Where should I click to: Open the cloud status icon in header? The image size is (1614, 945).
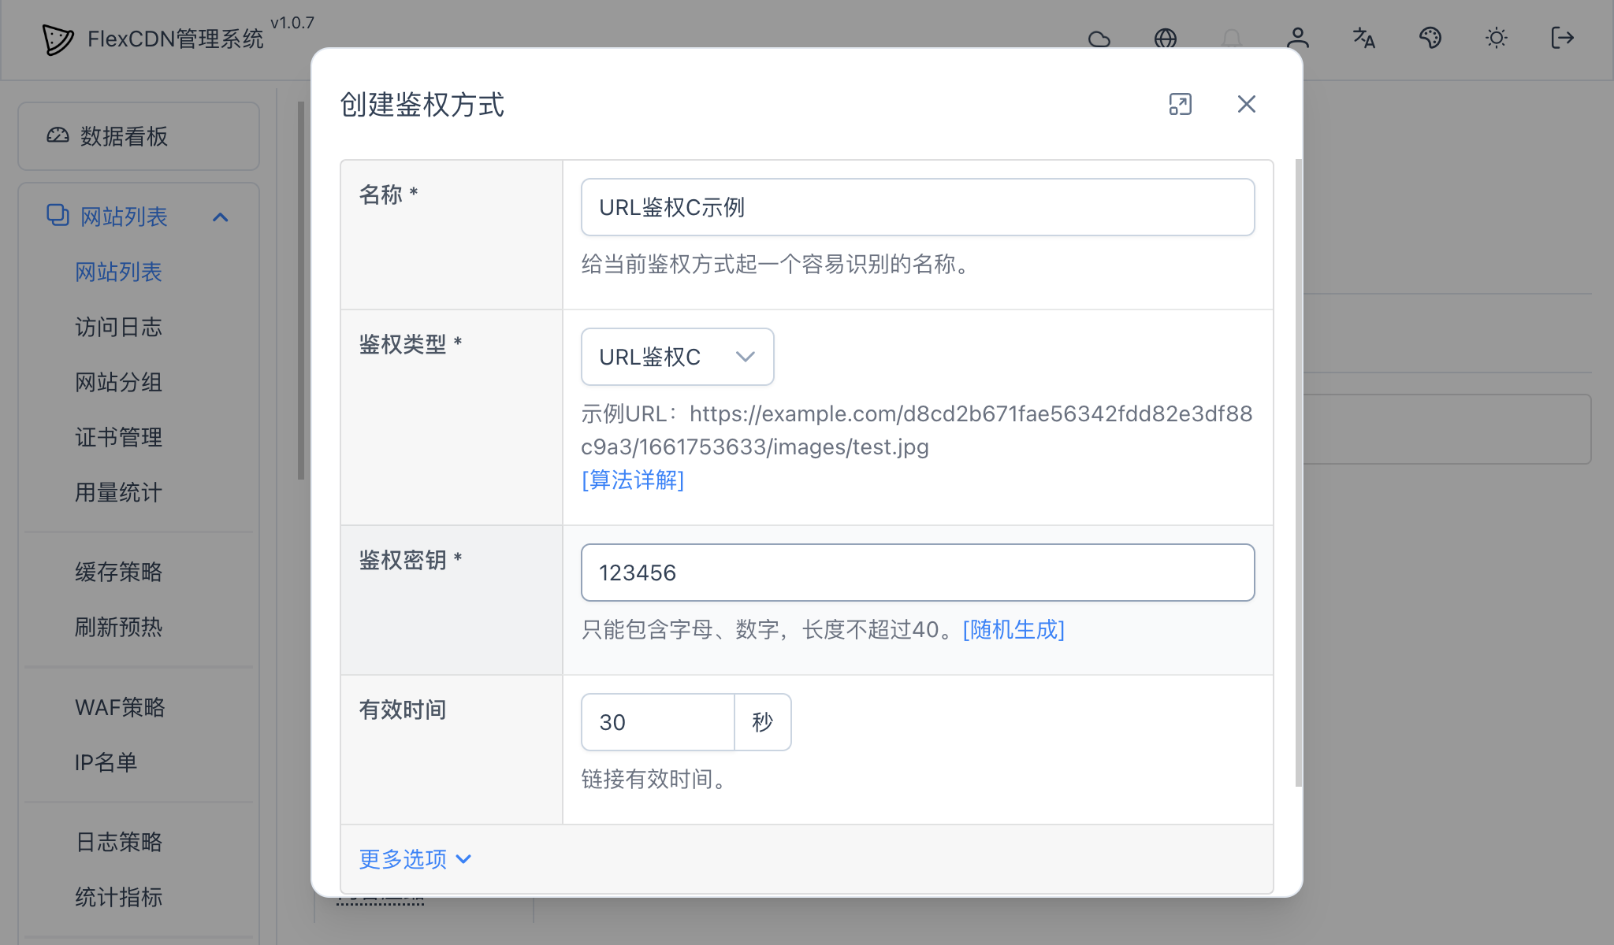(x=1099, y=39)
